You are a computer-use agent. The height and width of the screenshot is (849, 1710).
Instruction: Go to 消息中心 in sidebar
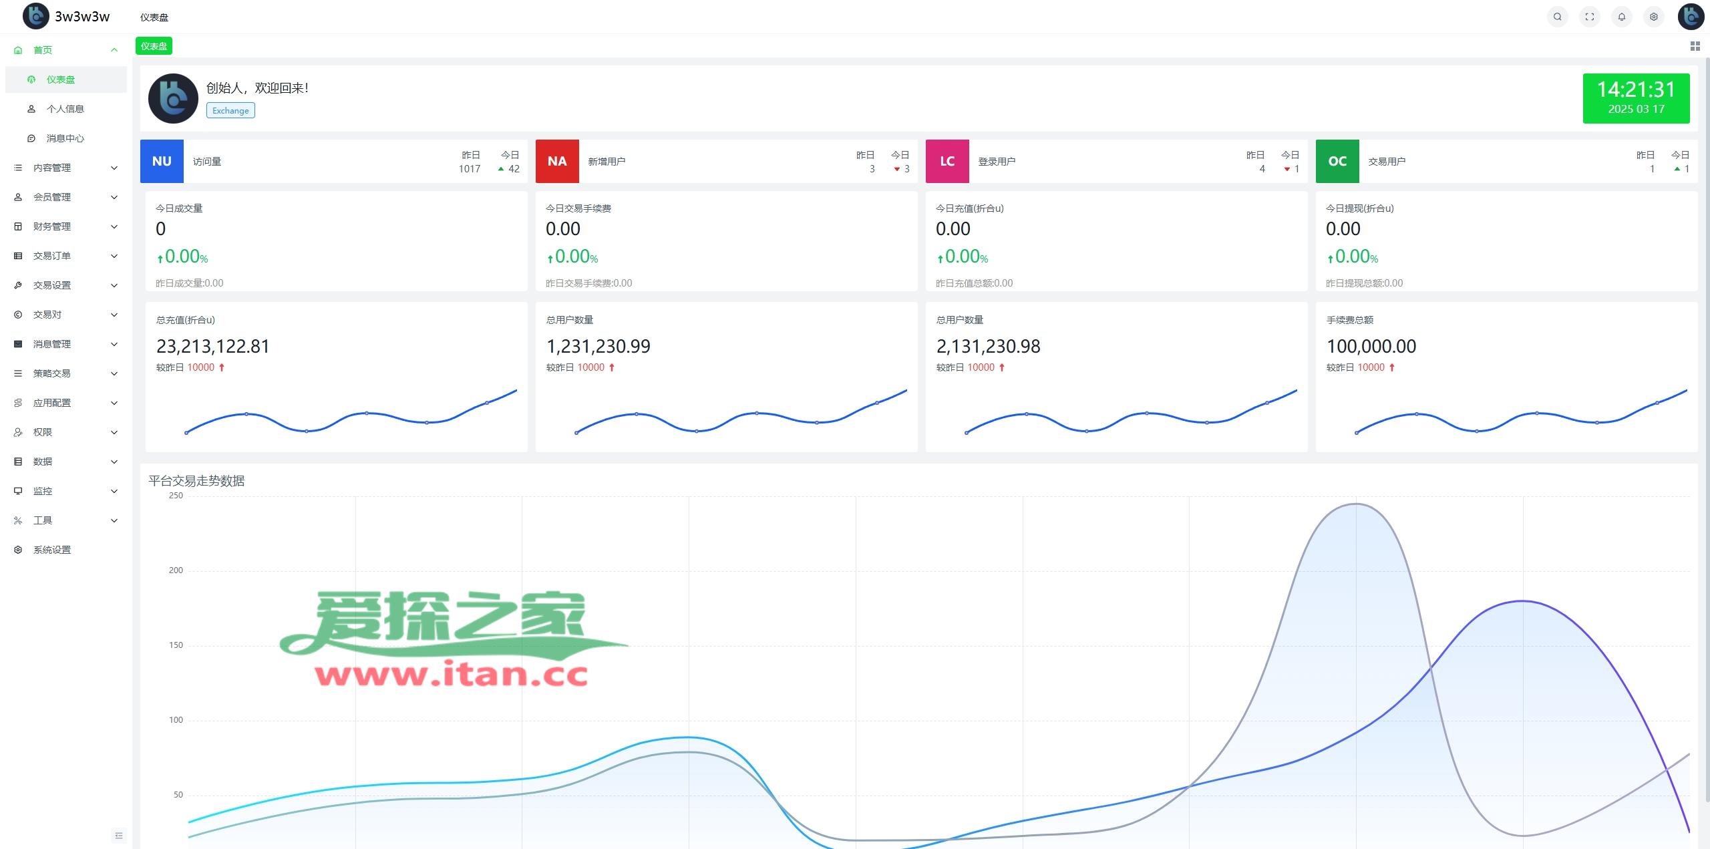coord(65,138)
